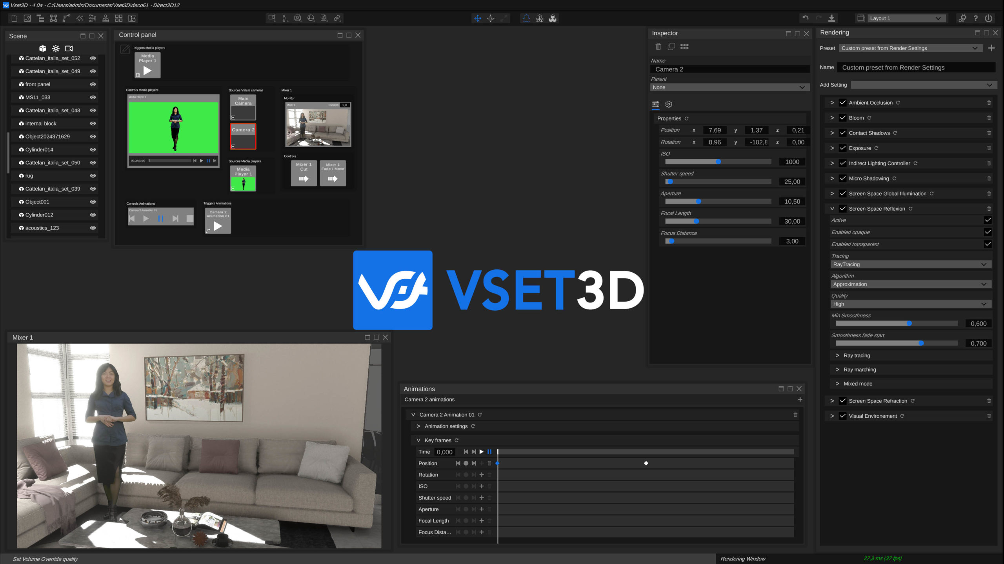Uncheck Active under Screen Space Reflexion
The width and height of the screenshot is (1004, 564).
988,220
